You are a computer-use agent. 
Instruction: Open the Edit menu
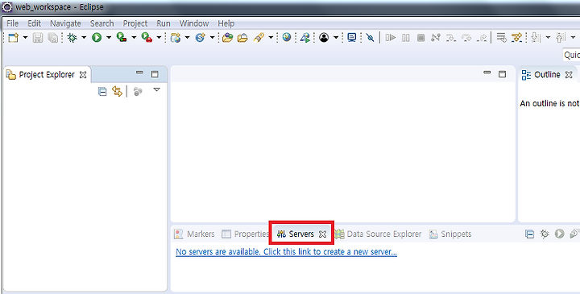click(x=34, y=23)
